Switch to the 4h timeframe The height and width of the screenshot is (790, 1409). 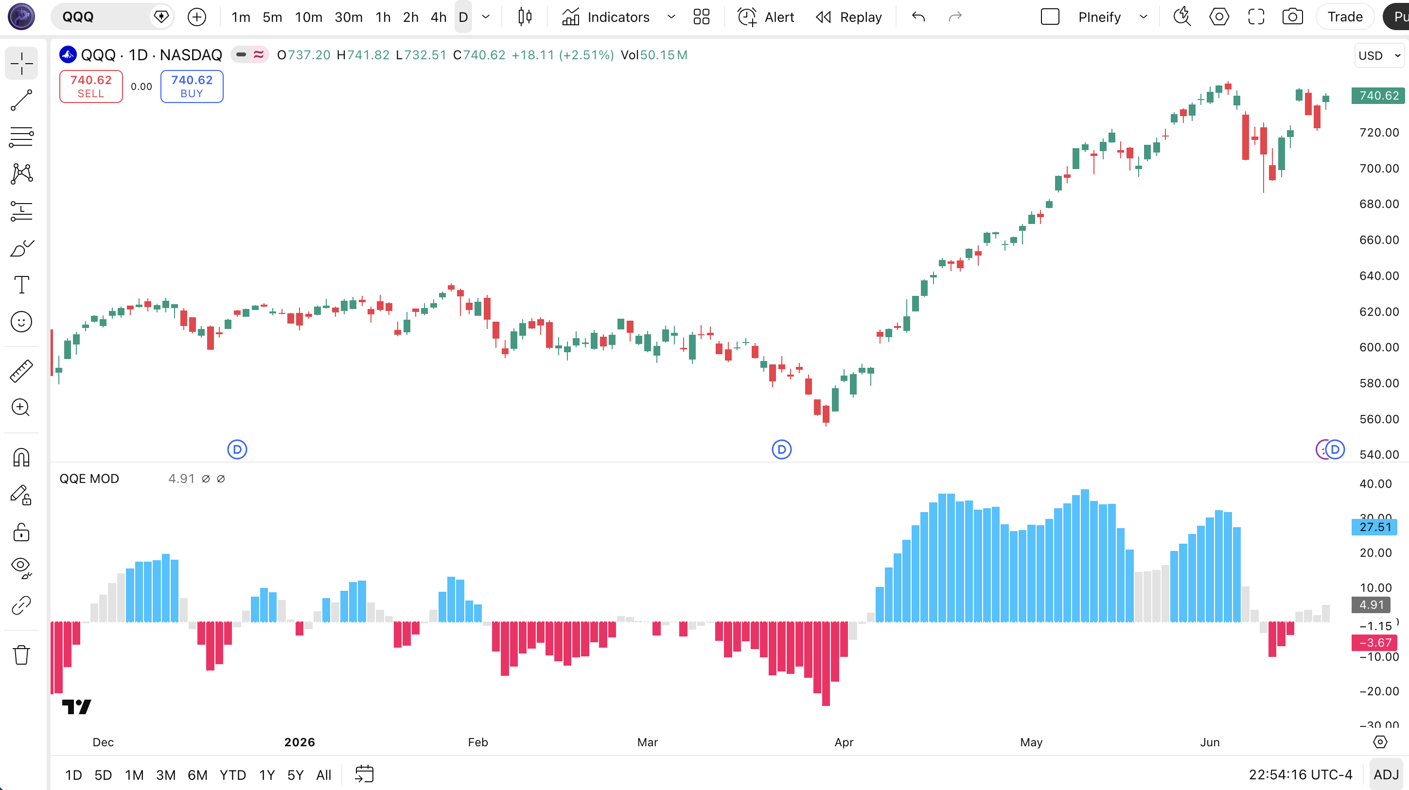(439, 17)
